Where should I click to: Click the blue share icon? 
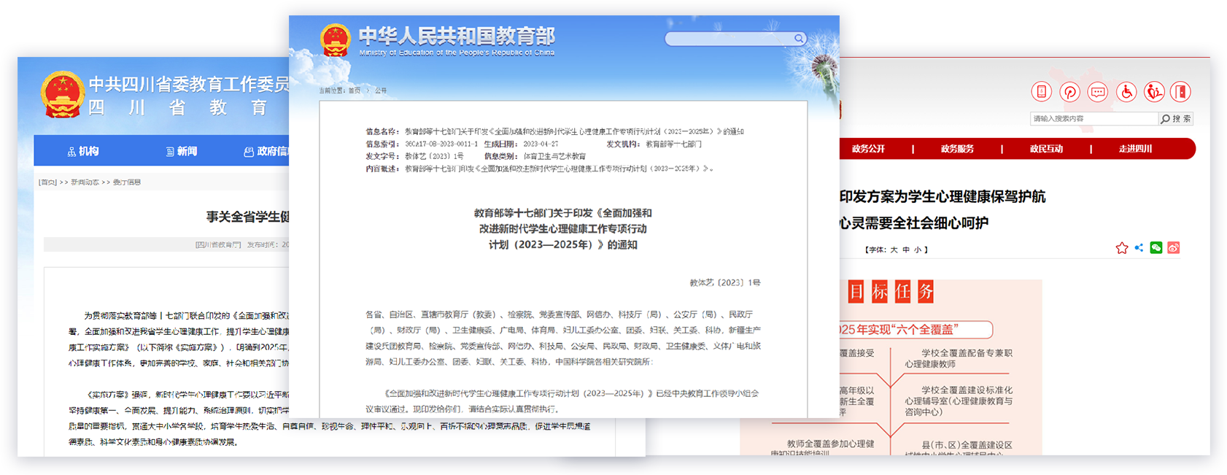(1139, 248)
